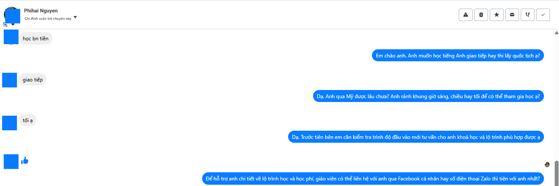This screenshot has height=186, width=559.
Task: Click the thumbs-up like message
Action: point(25,161)
